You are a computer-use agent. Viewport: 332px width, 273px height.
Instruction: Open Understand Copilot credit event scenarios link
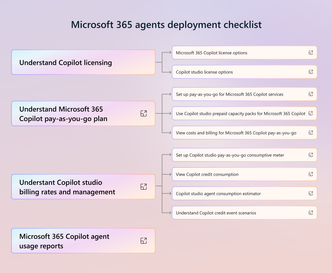pos(245,213)
